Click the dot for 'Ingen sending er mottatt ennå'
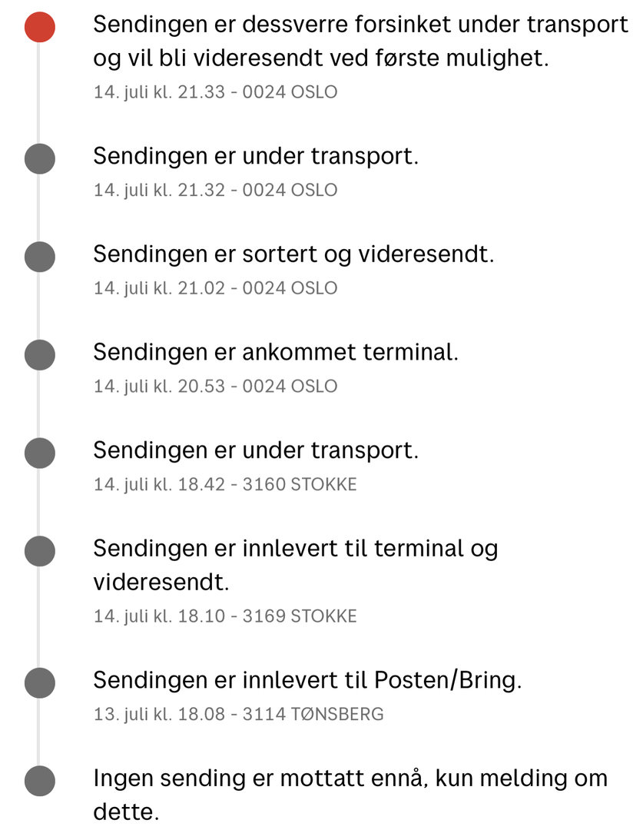The image size is (643, 830). [39, 780]
